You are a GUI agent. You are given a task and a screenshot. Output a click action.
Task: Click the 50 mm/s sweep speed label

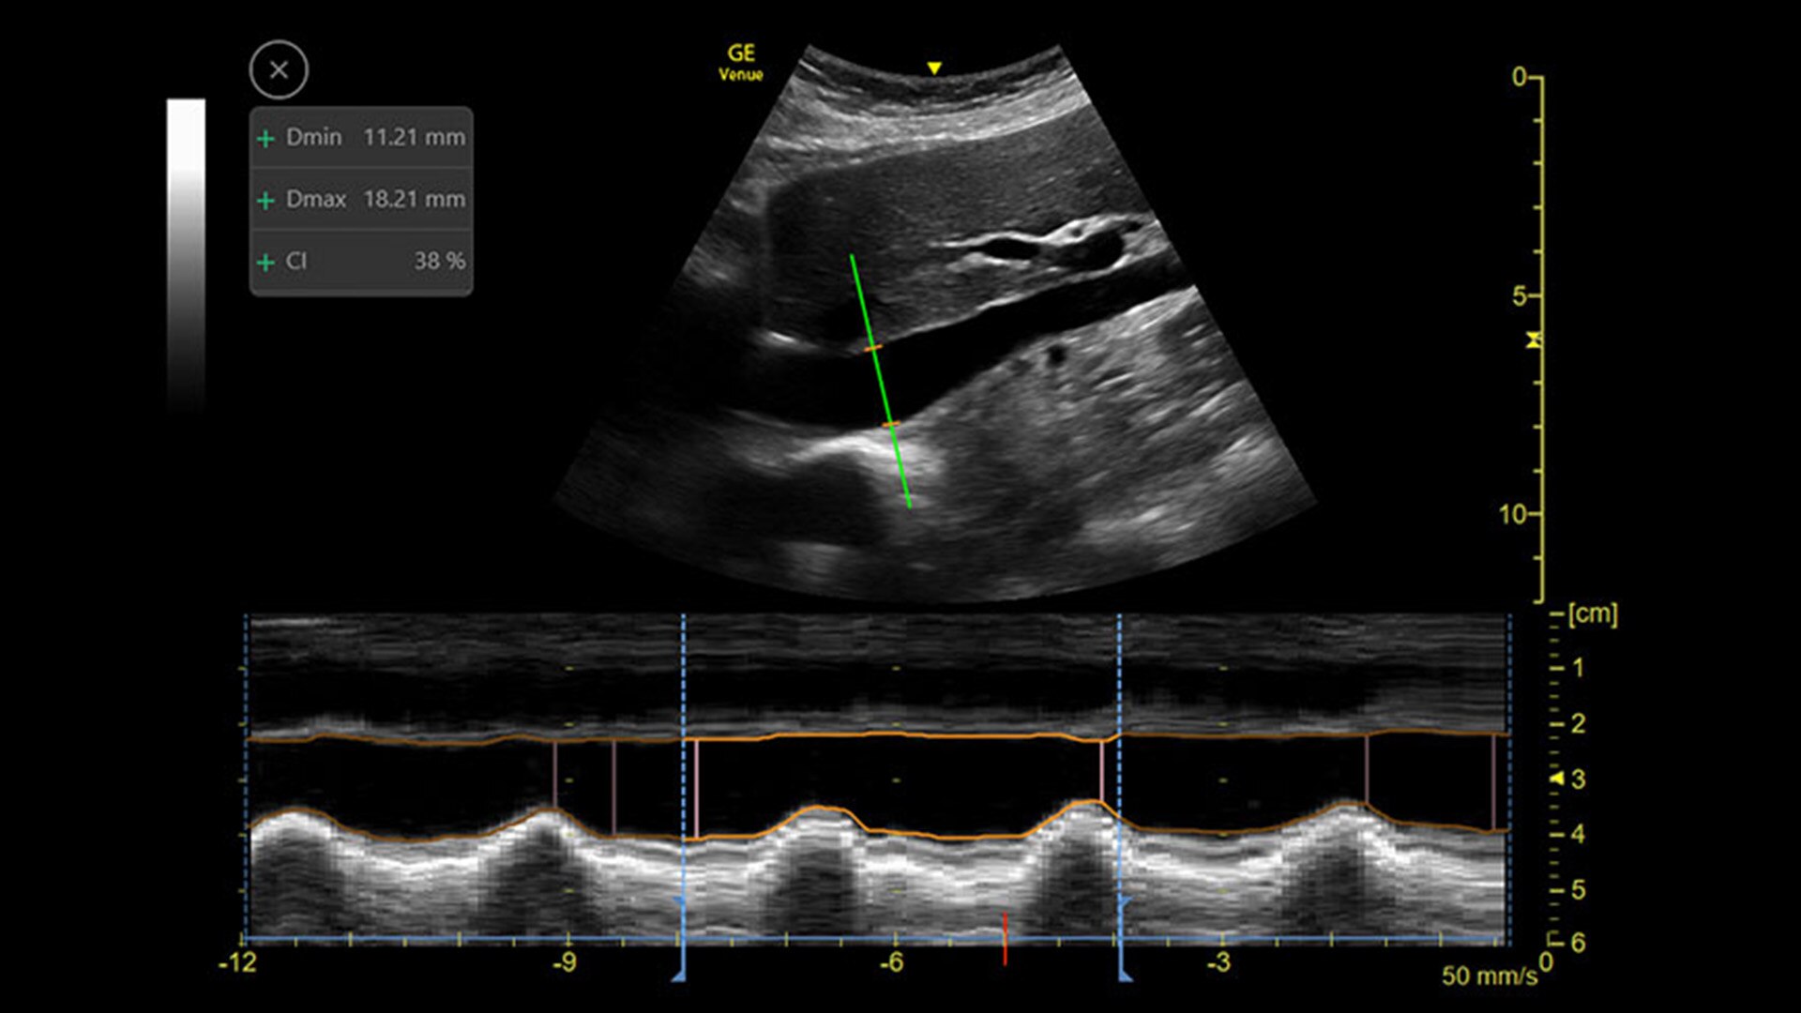[1489, 975]
